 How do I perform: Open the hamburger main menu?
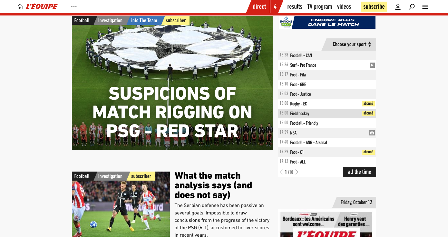[x=425, y=6]
